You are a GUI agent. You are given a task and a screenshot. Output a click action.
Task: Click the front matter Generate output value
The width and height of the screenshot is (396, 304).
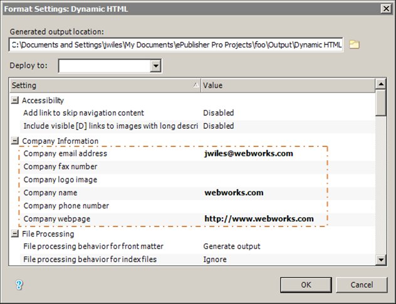pos(231,246)
